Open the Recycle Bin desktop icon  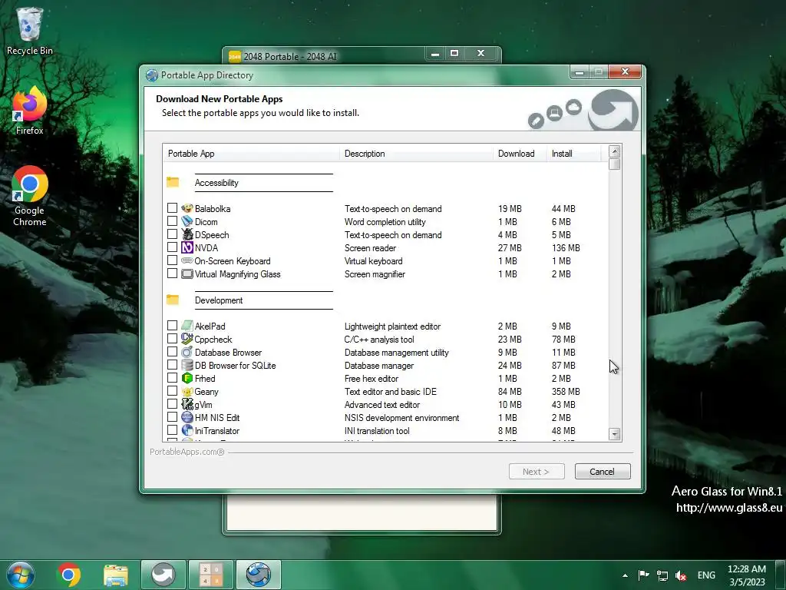(30, 31)
